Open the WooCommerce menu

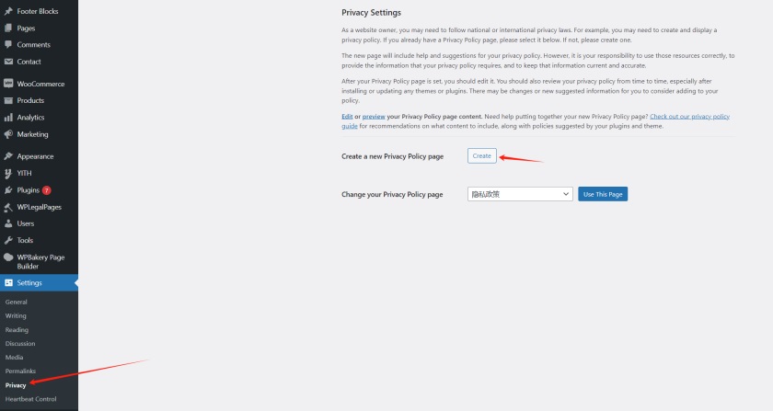(x=40, y=84)
